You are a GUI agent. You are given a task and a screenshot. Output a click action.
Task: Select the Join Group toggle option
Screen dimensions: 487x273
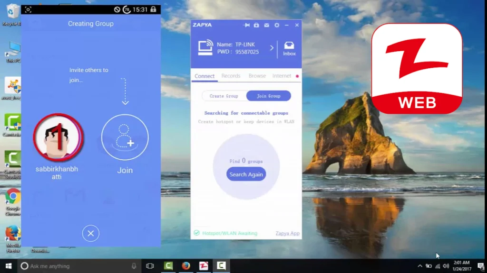269,96
